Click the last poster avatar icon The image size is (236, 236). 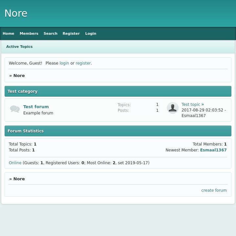tap(172, 108)
